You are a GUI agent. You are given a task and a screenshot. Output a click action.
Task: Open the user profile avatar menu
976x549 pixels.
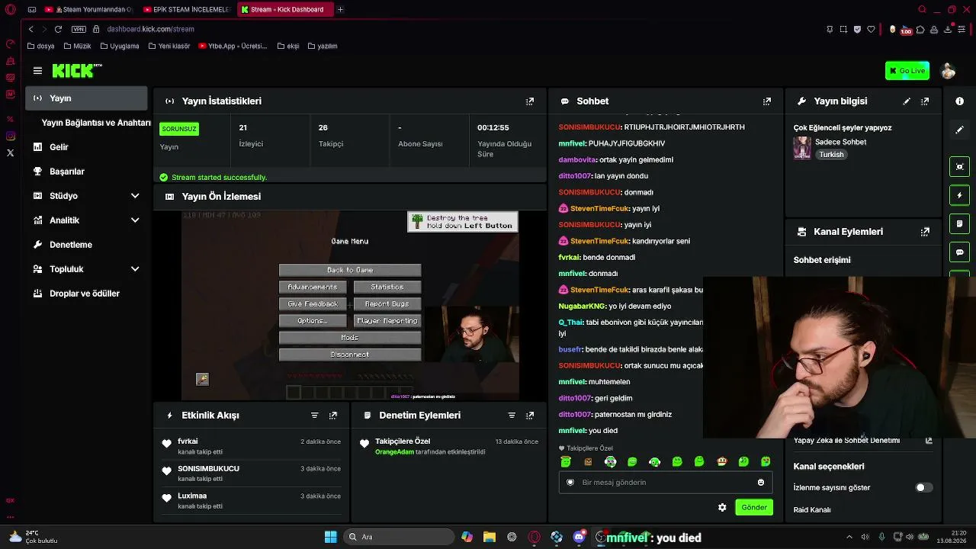(949, 71)
